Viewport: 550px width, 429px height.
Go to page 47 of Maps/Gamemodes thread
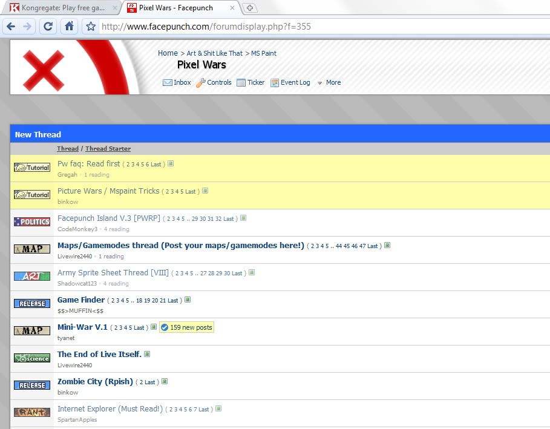click(362, 246)
